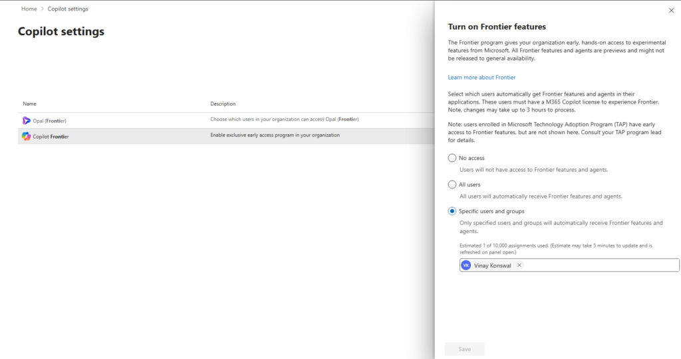Click 'Only specified users and groups' description
This screenshot has width=681, height=359.
click(561, 227)
